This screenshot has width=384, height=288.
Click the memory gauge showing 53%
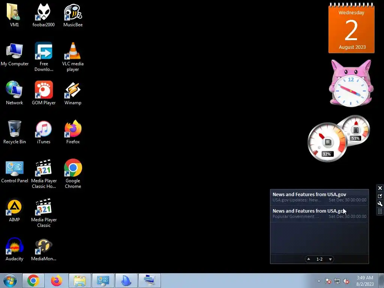tap(355, 131)
